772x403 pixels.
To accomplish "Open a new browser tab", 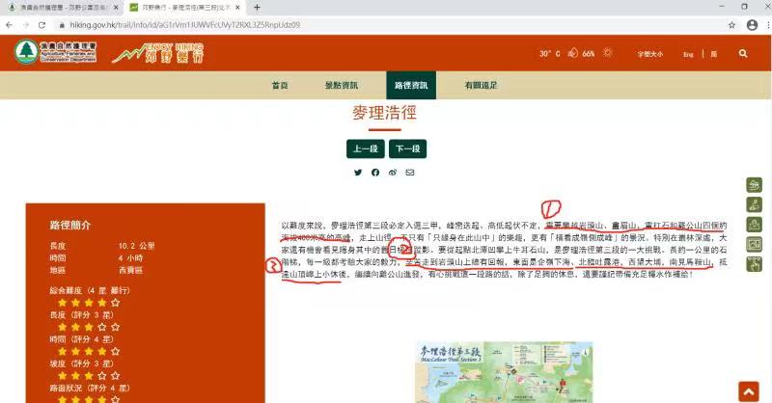I will [x=257, y=7].
